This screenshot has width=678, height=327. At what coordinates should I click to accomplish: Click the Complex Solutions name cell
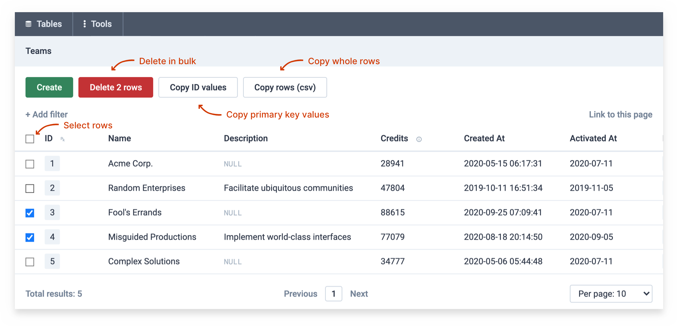pos(144,261)
